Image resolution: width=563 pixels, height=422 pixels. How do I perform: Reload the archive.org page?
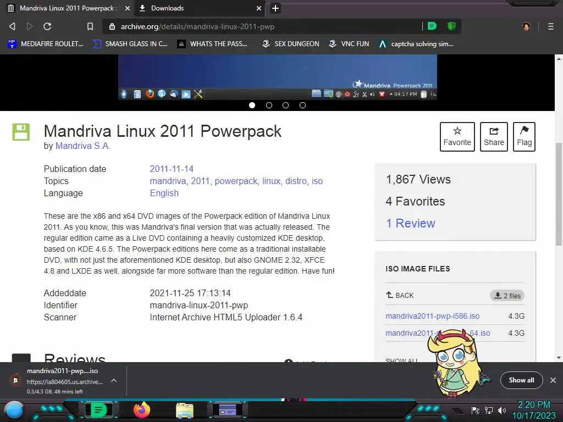click(47, 26)
